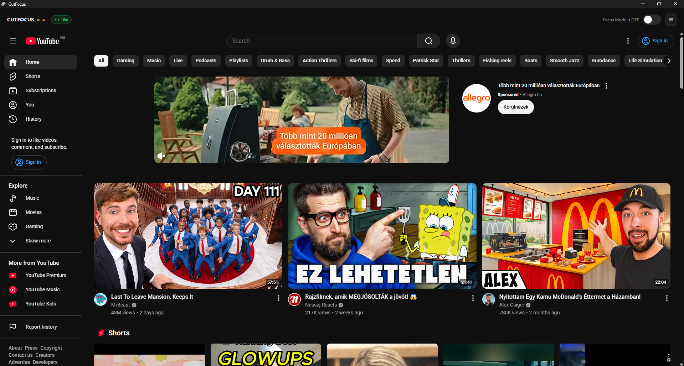Open You in the sidebar
The height and width of the screenshot is (366, 684).
point(41,105)
